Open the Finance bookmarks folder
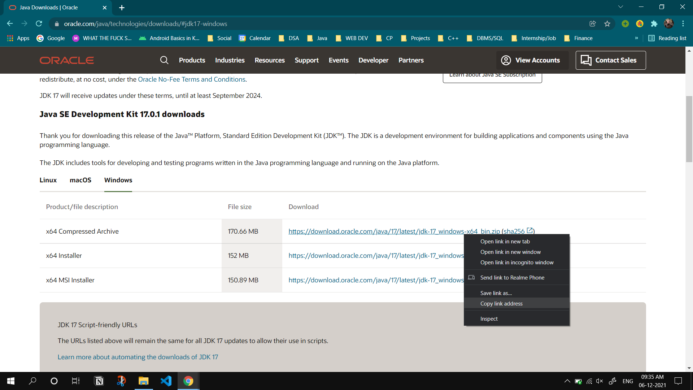693x390 pixels. point(578,38)
